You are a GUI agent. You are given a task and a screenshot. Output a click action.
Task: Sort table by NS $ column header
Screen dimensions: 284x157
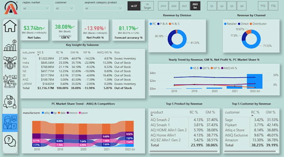pyautogui.click(x=40, y=52)
